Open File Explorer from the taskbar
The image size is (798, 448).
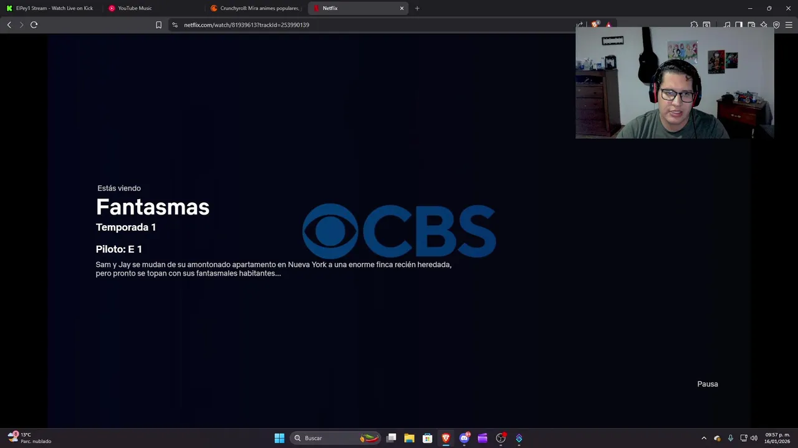tap(409, 438)
